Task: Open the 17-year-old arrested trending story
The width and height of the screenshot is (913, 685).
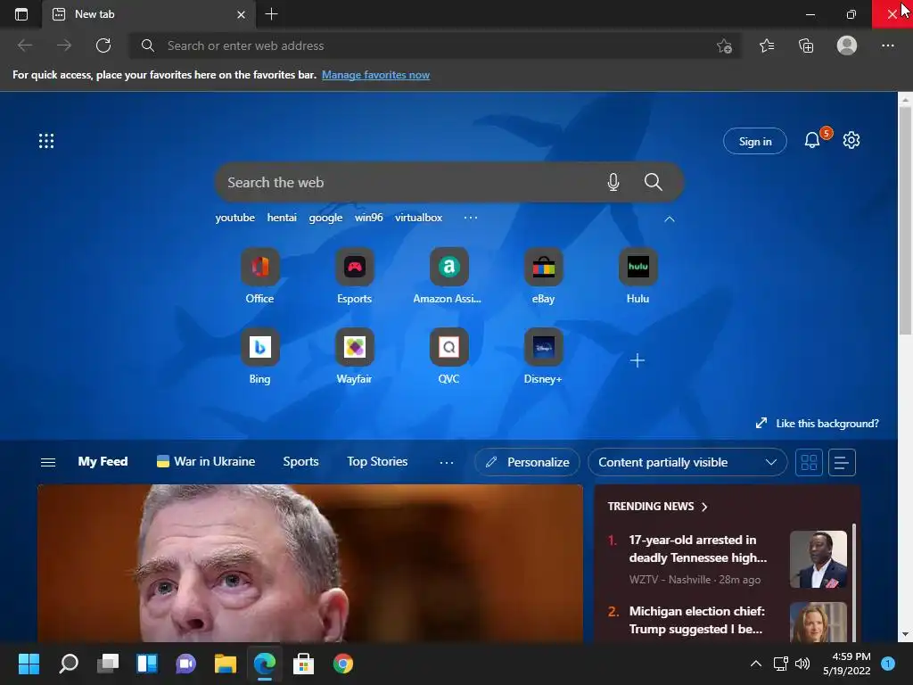Action: click(698, 549)
